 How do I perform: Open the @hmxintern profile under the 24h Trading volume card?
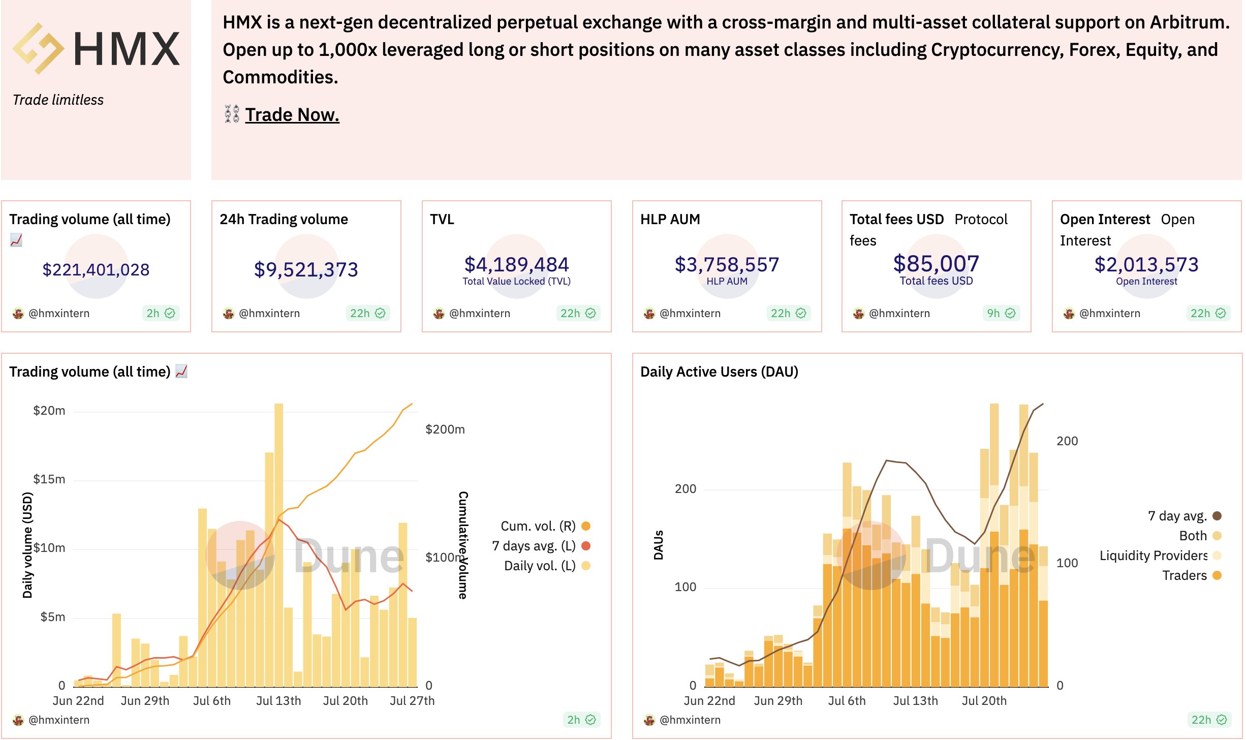tap(269, 314)
